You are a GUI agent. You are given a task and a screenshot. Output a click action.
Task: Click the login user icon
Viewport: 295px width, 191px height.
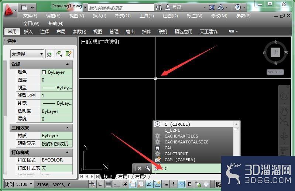coord(168,7)
